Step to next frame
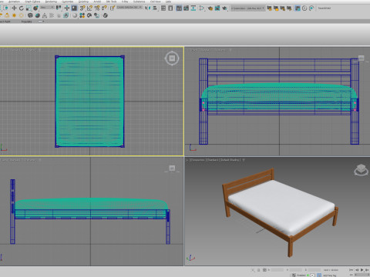370x277 pixels. pos(367,270)
